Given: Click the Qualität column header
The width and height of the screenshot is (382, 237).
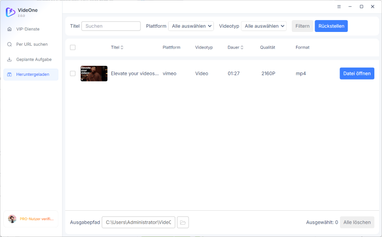Looking at the screenshot, I should pyautogui.click(x=267, y=48).
